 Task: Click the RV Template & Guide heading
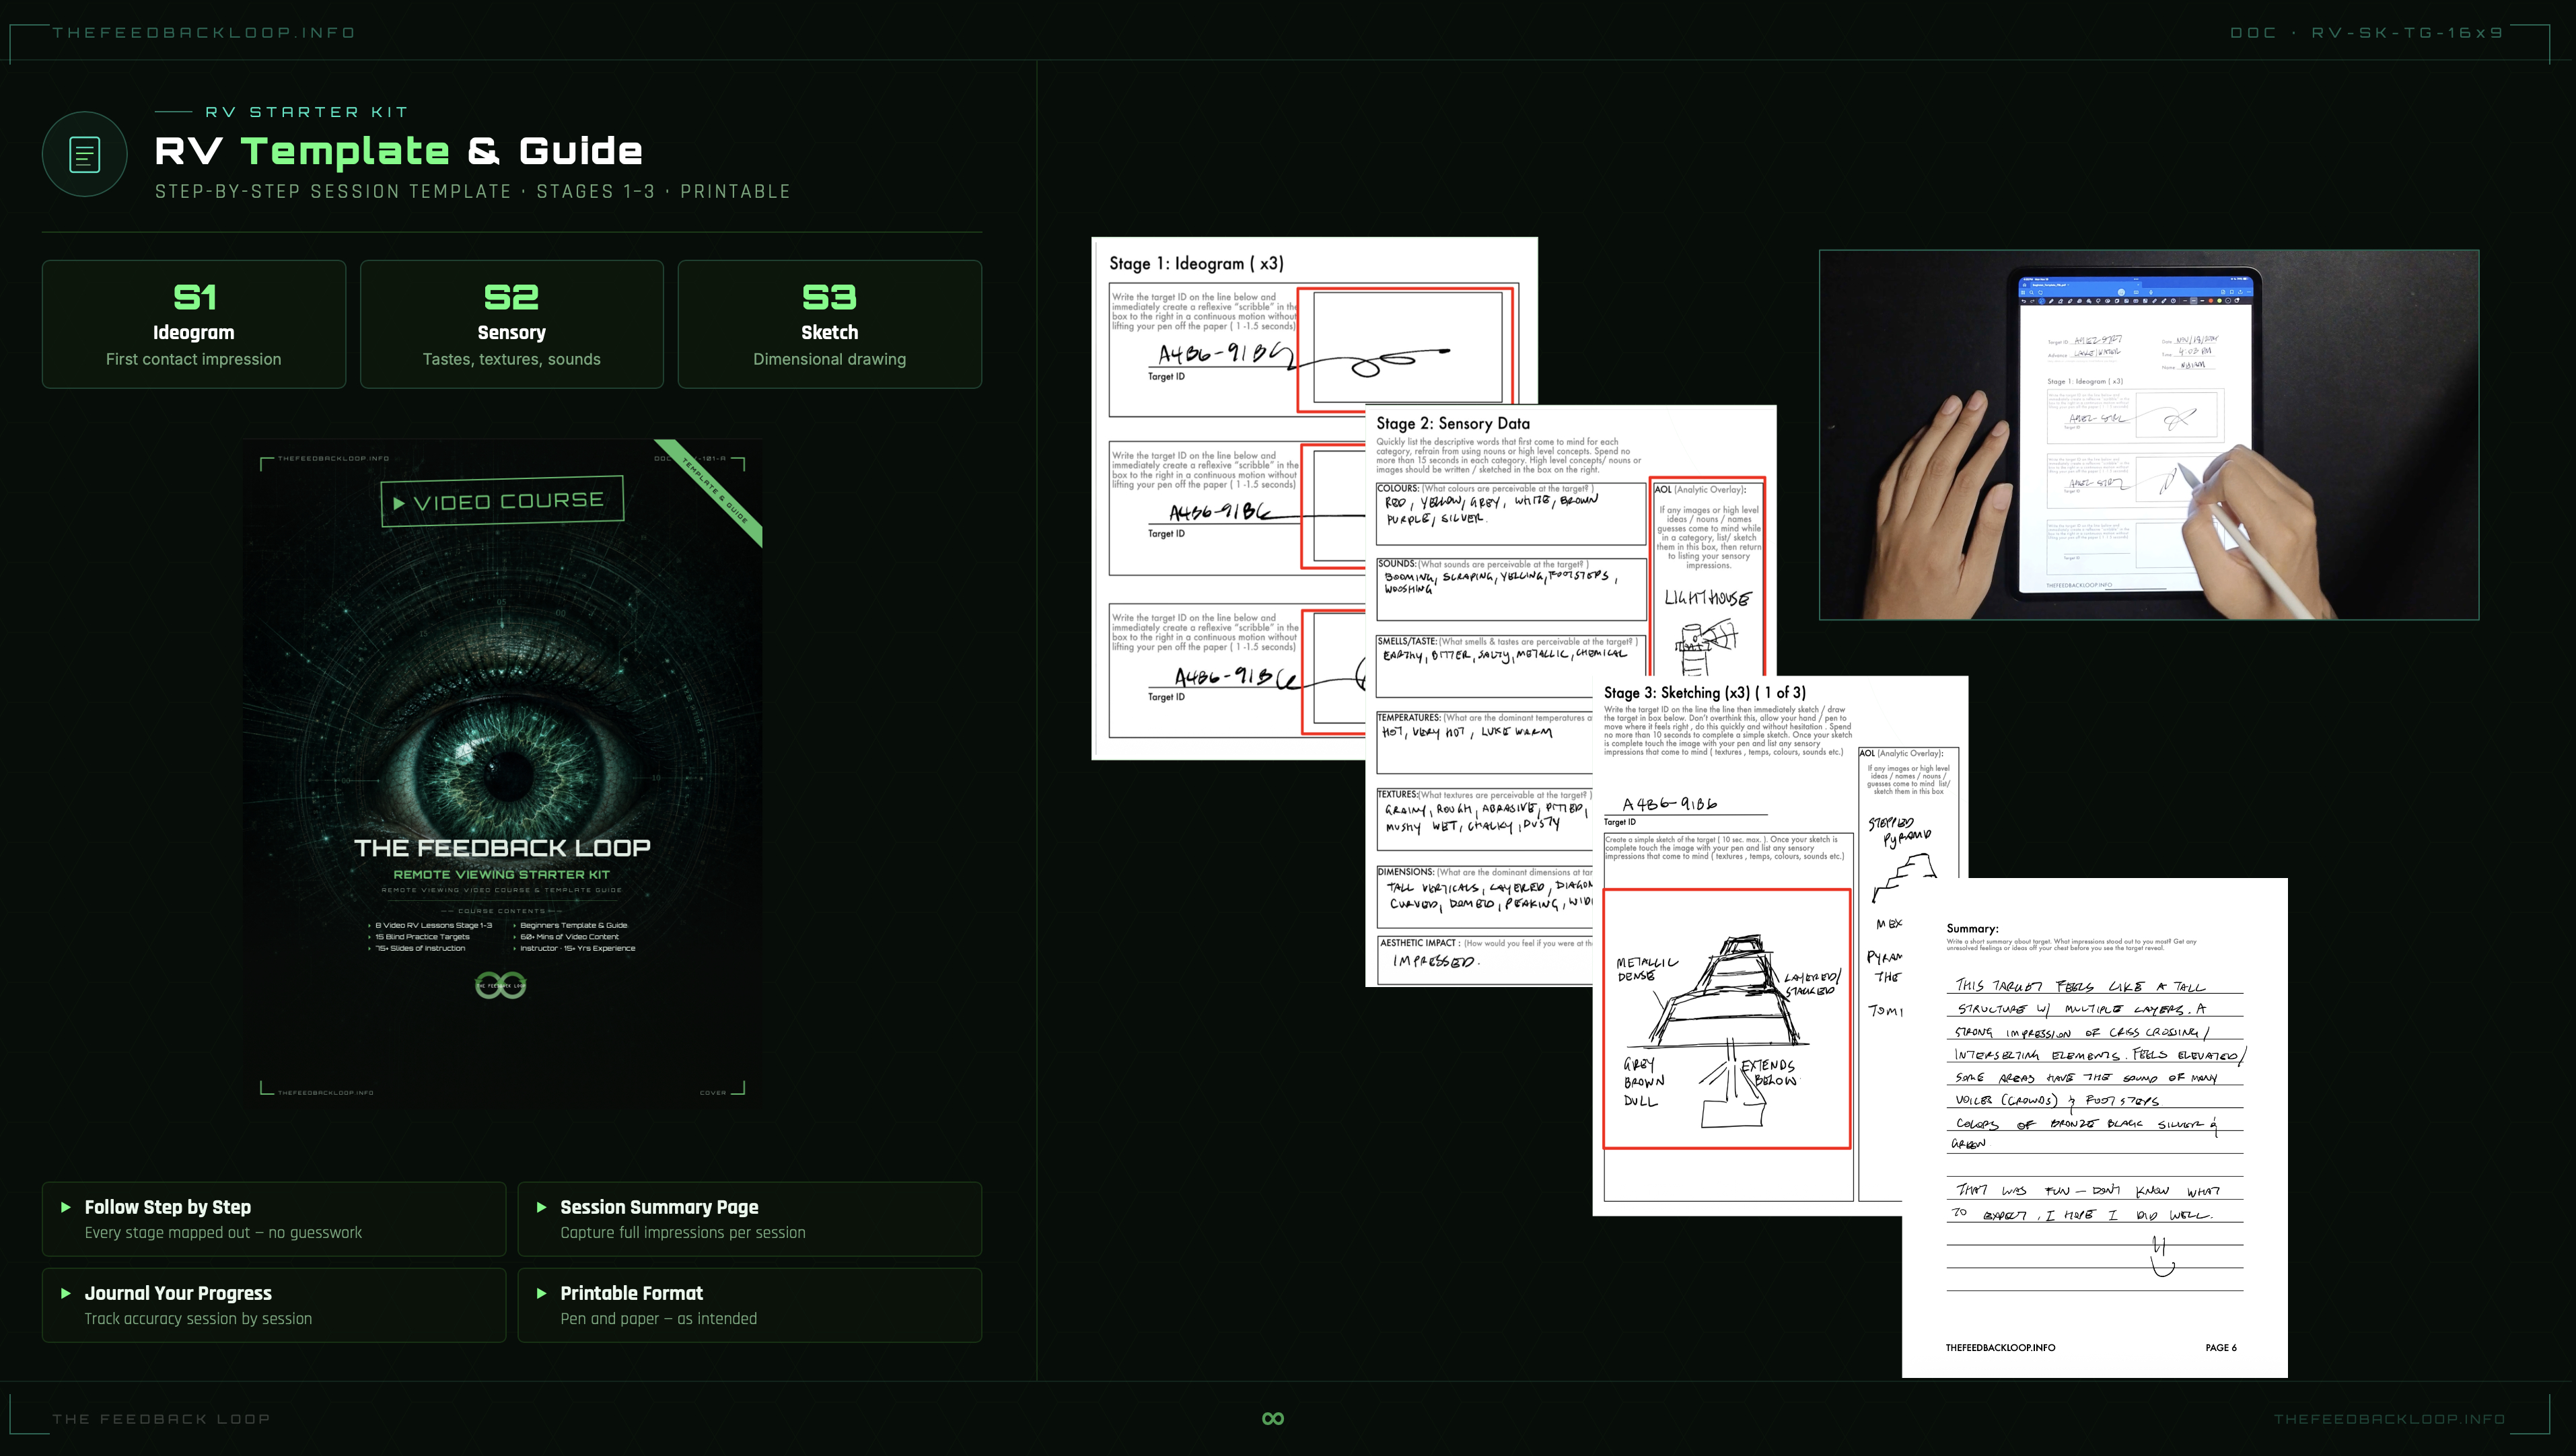(x=398, y=151)
